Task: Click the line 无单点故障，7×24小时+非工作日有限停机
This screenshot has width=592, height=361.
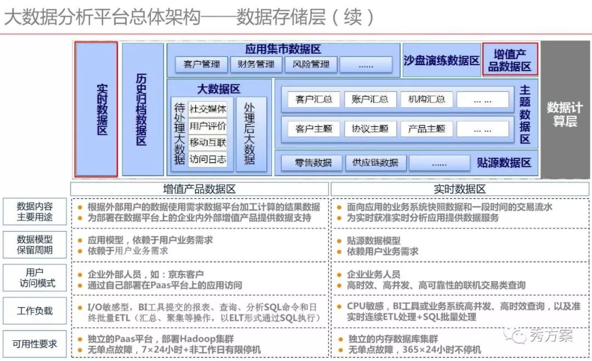Action: [x=174, y=349]
